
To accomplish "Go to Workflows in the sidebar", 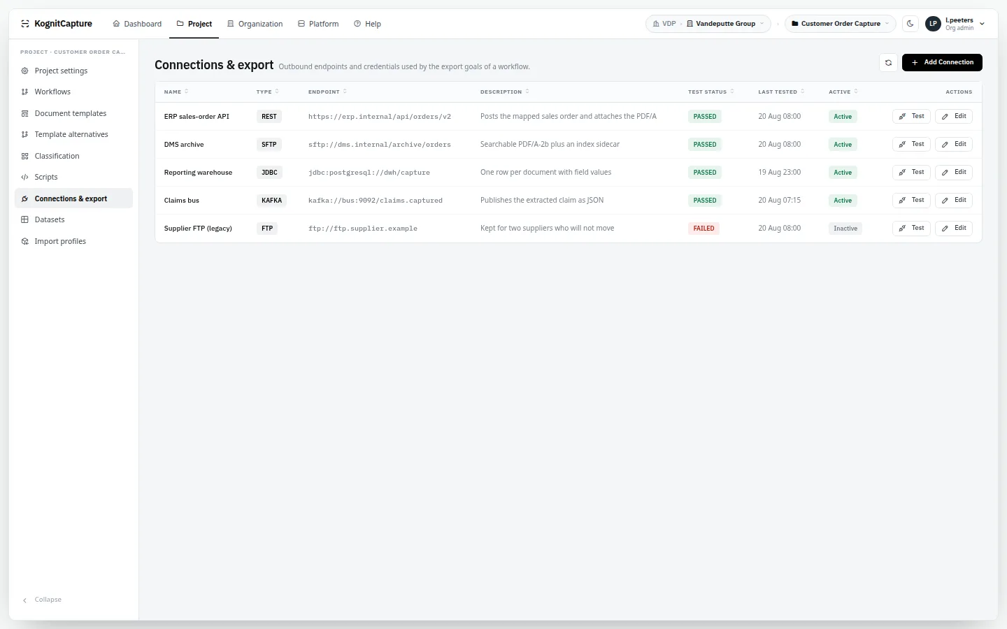I will click(73, 92).
